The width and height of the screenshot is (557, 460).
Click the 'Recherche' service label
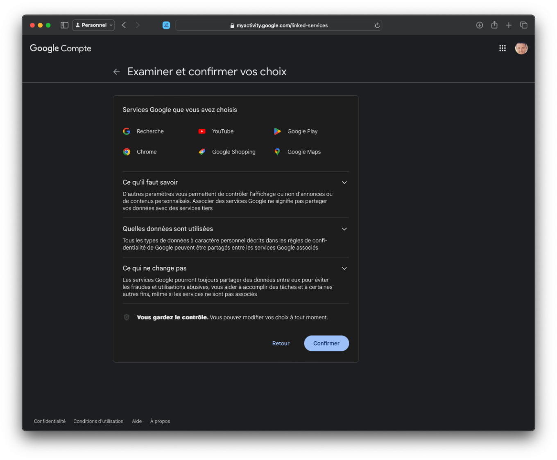click(150, 131)
